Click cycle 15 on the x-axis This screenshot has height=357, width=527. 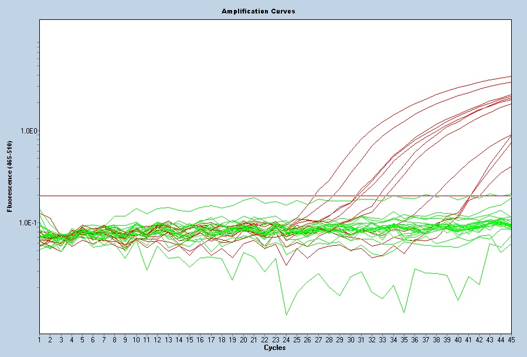(189, 340)
